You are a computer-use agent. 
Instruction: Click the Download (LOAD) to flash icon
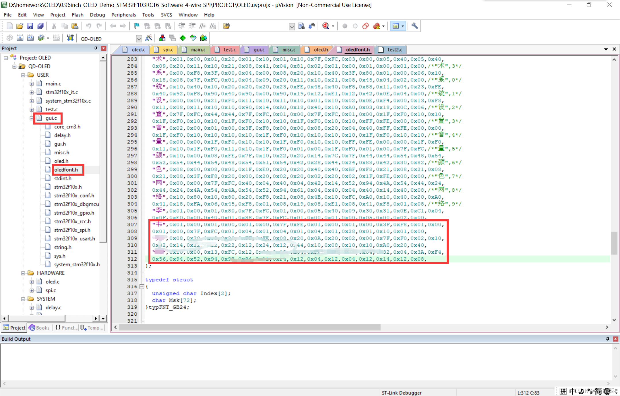[x=70, y=38]
